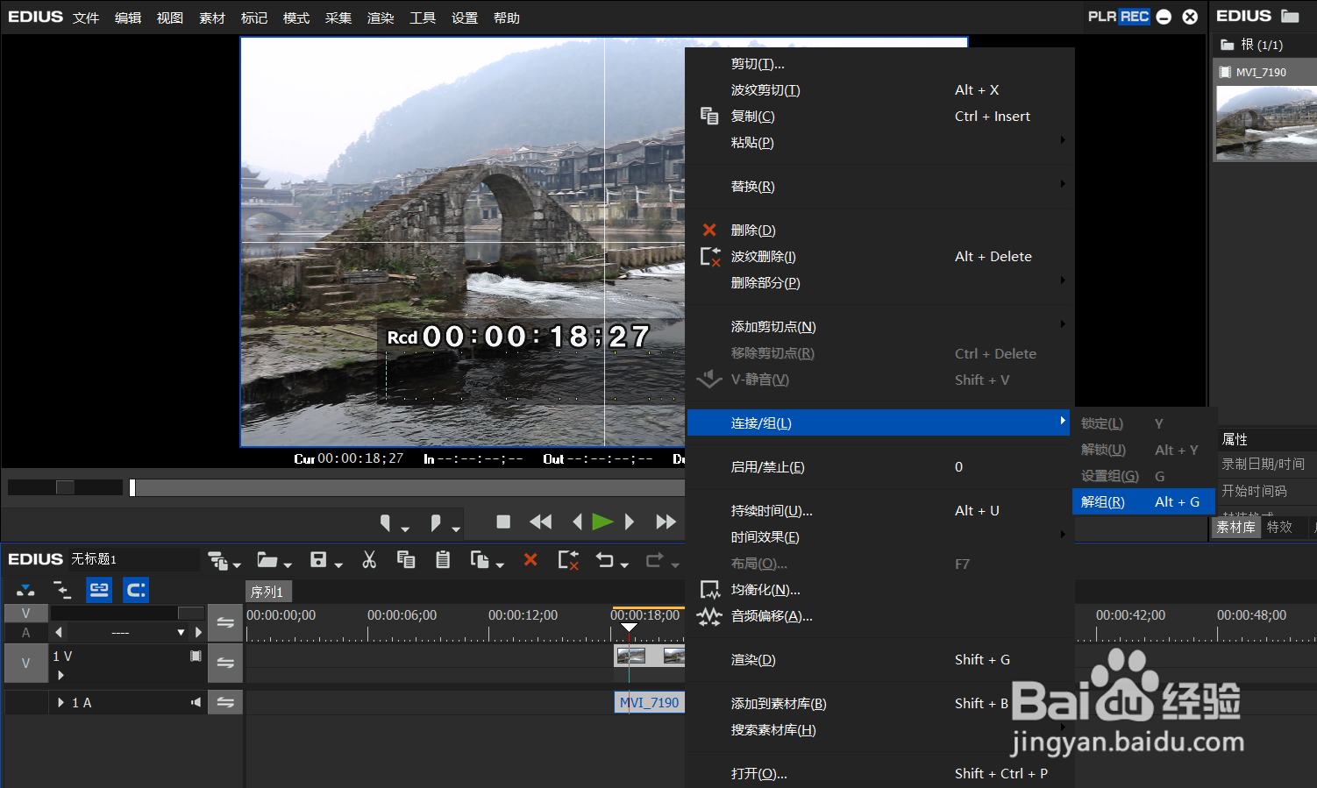Toggle the A source channel patch
The image size is (1317, 788).
click(x=25, y=633)
